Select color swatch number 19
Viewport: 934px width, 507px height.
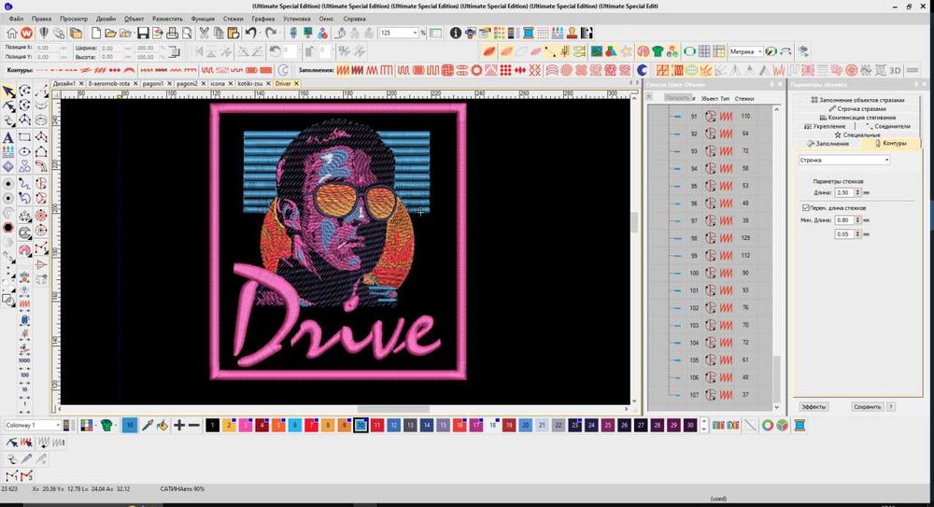(509, 425)
